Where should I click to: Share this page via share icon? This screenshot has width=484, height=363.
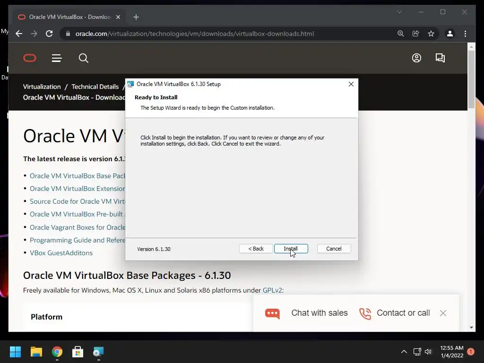click(416, 34)
